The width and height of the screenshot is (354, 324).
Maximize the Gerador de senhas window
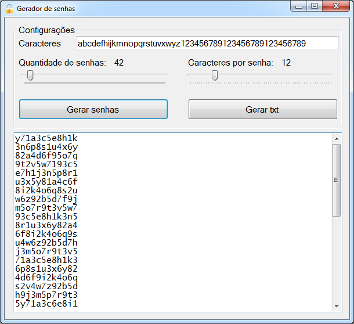click(x=315, y=6)
